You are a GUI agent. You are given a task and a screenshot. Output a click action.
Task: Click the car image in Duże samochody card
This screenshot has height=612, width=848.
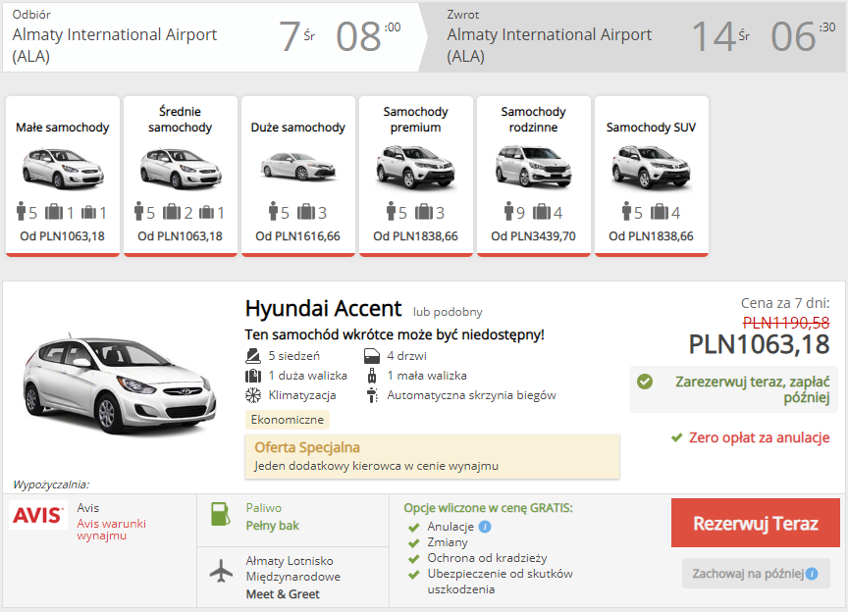point(298,166)
